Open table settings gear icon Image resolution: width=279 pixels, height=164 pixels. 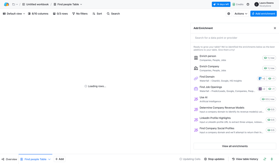229,14
